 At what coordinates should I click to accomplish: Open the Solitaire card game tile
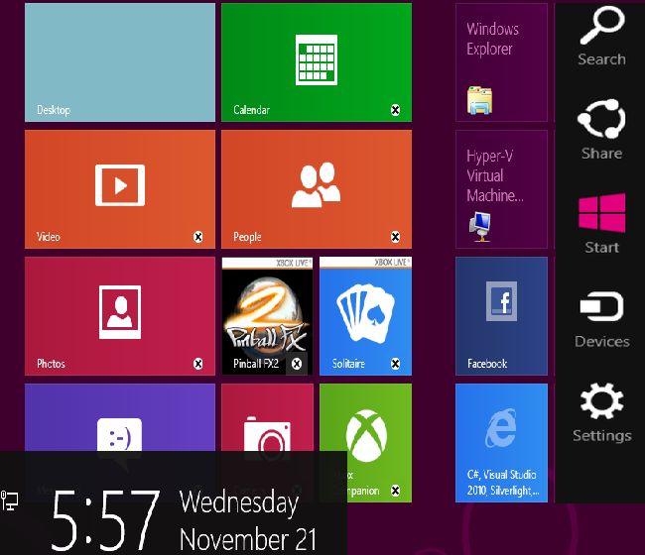(366, 316)
